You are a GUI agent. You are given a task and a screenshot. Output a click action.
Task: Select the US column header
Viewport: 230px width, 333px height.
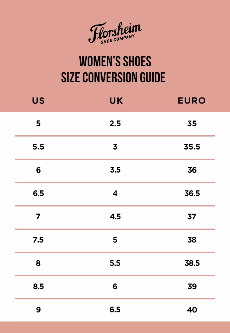(x=38, y=101)
